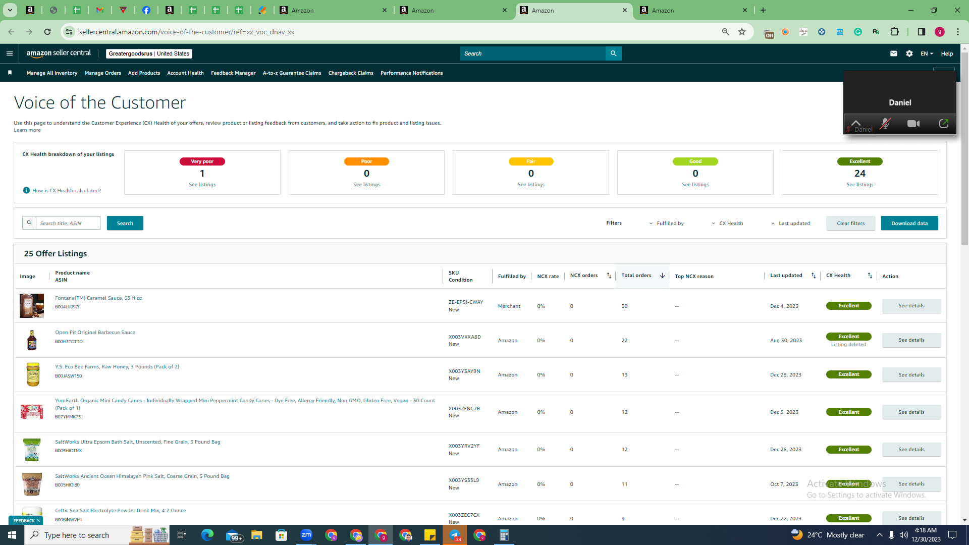This screenshot has width=969, height=545.
Task: Open the Seller Central hamburger menu
Action: (x=10, y=53)
